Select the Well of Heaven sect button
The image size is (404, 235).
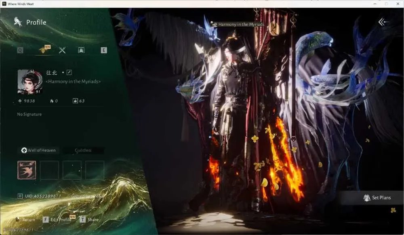(38, 150)
